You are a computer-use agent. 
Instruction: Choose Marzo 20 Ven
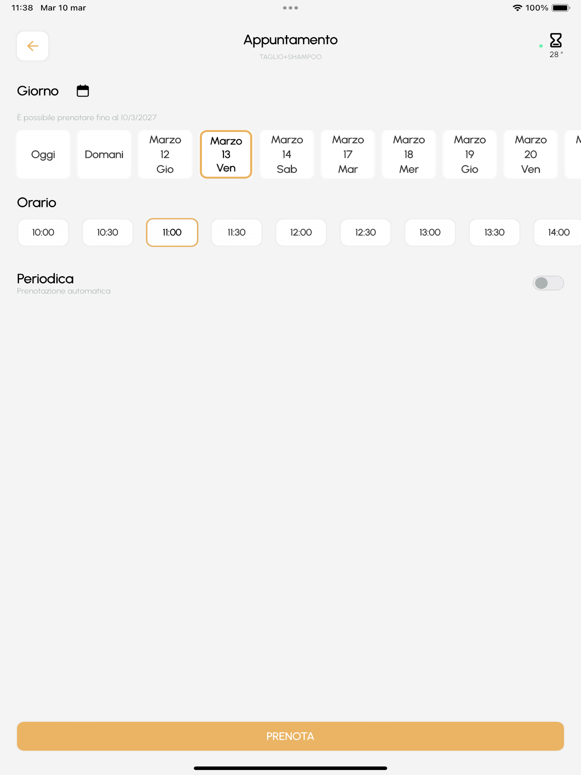(531, 155)
